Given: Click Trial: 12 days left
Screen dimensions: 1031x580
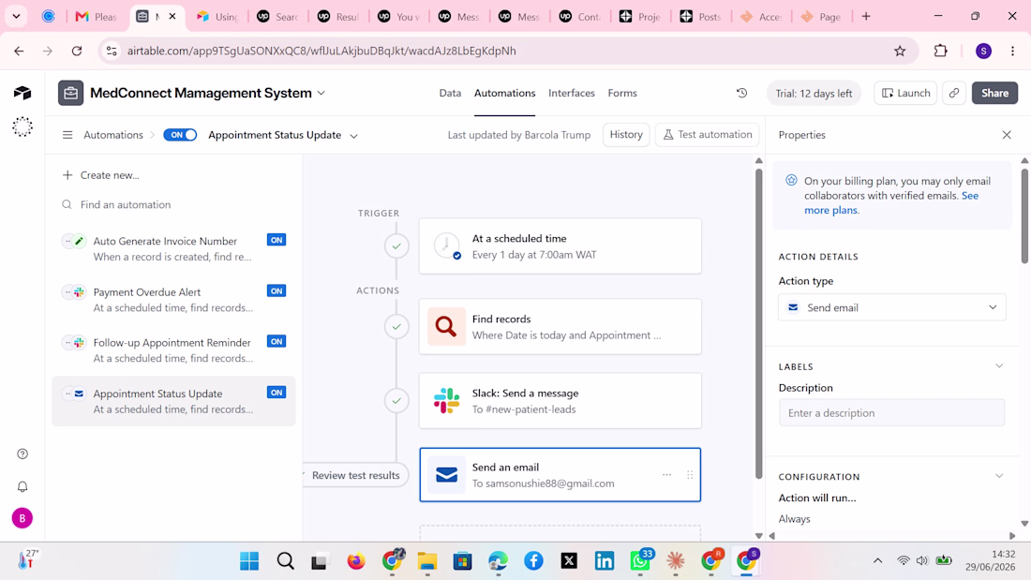Looking at the screenshot, I should click(814, 94).
